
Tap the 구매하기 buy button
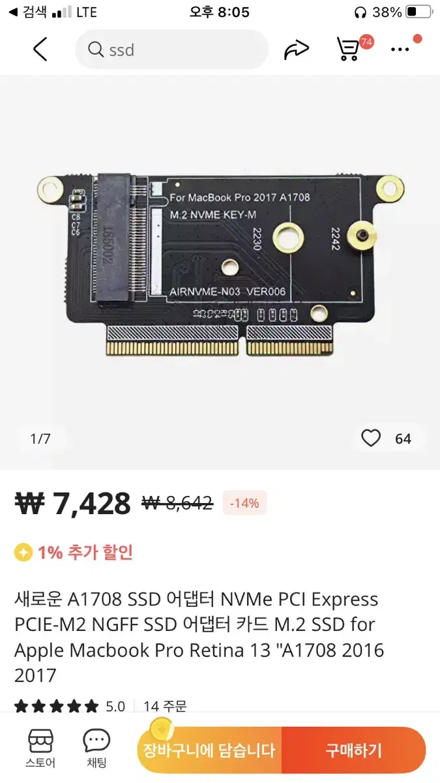point(353,750)
